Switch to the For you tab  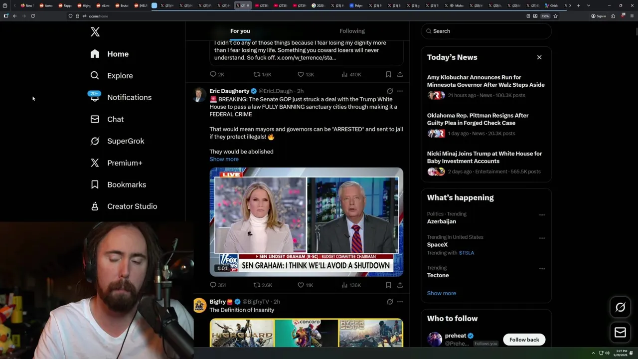click(x=240, y=31)
